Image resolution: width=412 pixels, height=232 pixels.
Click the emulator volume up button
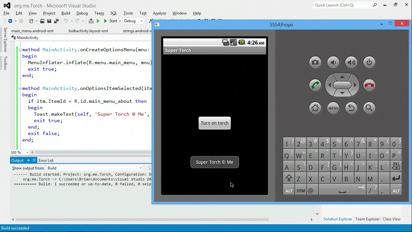click(x=351, y=63)
